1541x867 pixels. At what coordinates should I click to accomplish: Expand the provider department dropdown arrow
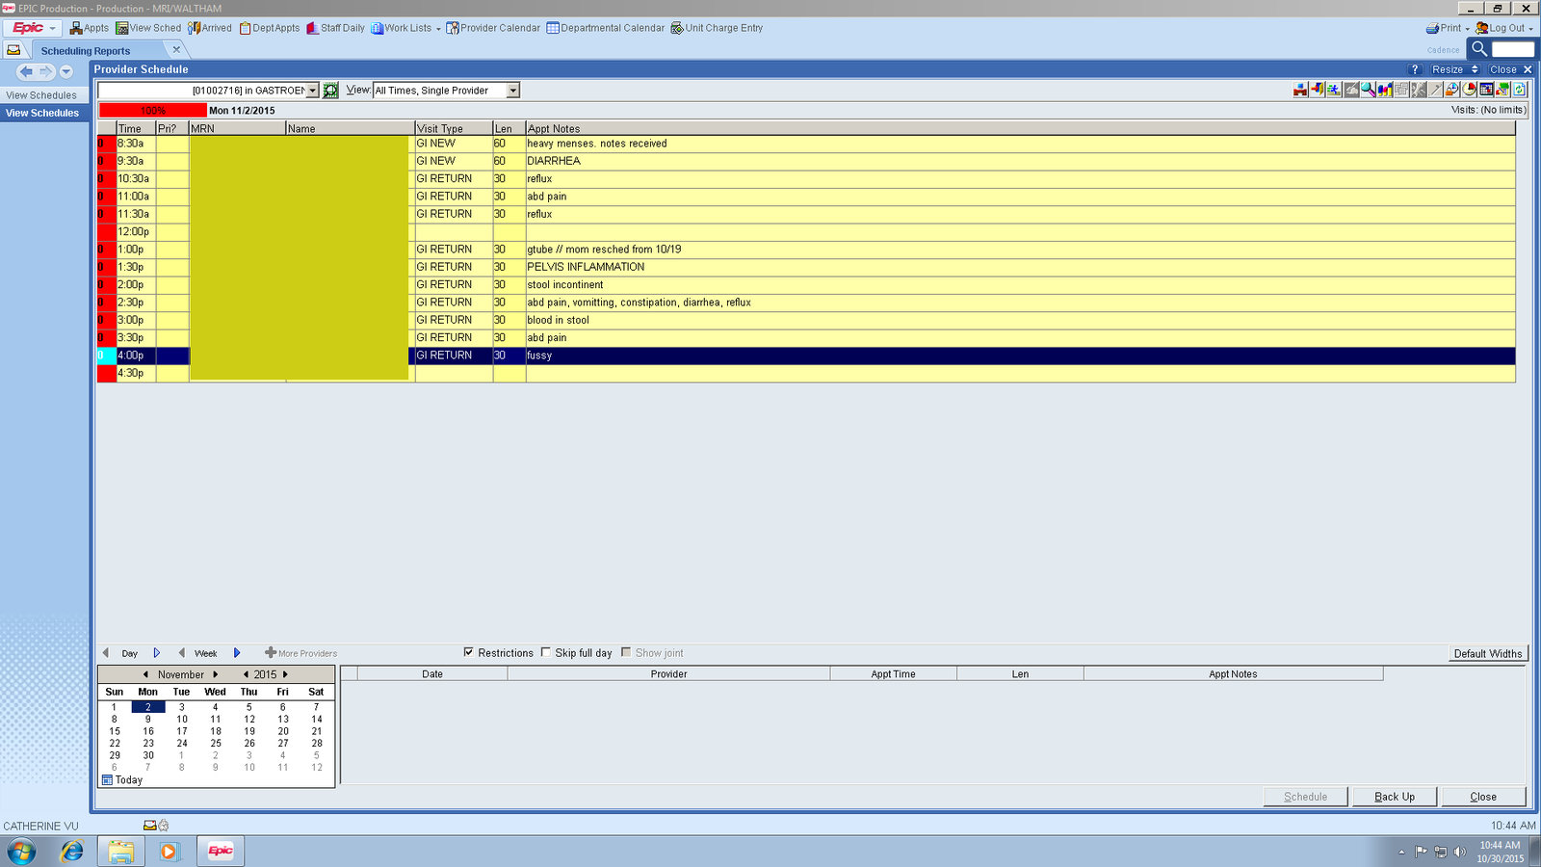coord(312,91)
